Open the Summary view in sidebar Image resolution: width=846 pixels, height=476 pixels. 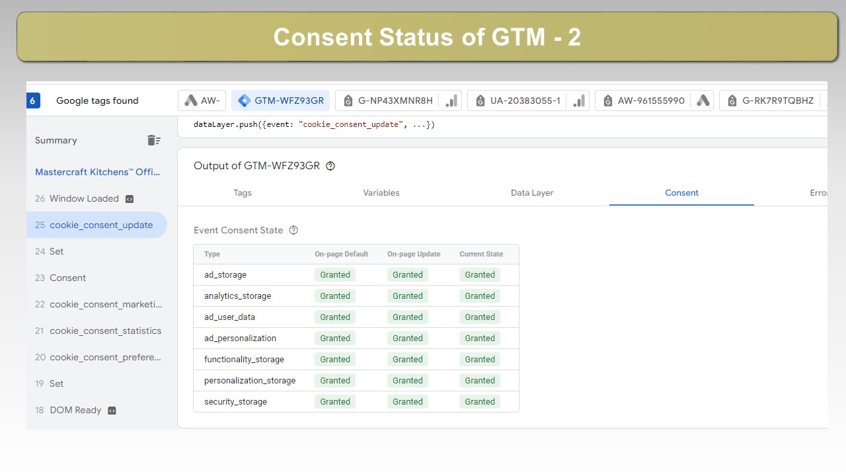56,140
